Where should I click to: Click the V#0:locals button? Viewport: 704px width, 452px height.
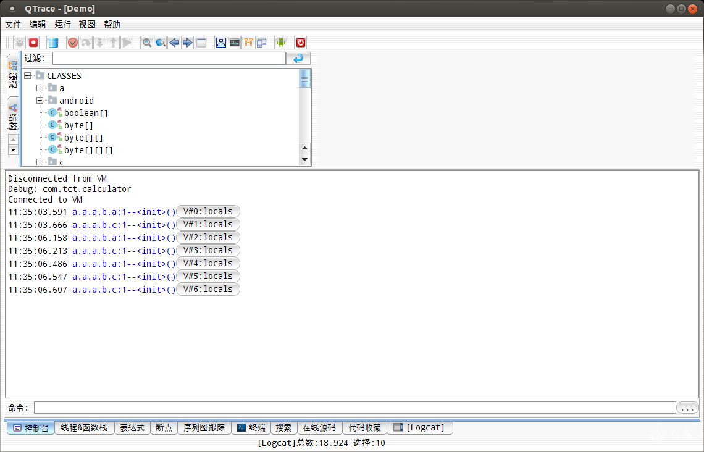coord(207,211)
